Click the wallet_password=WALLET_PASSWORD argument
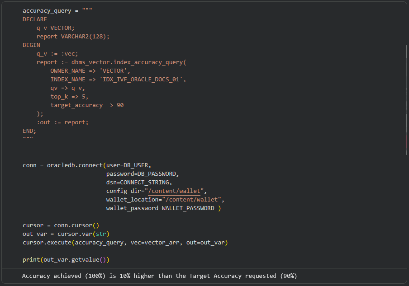 160,208
